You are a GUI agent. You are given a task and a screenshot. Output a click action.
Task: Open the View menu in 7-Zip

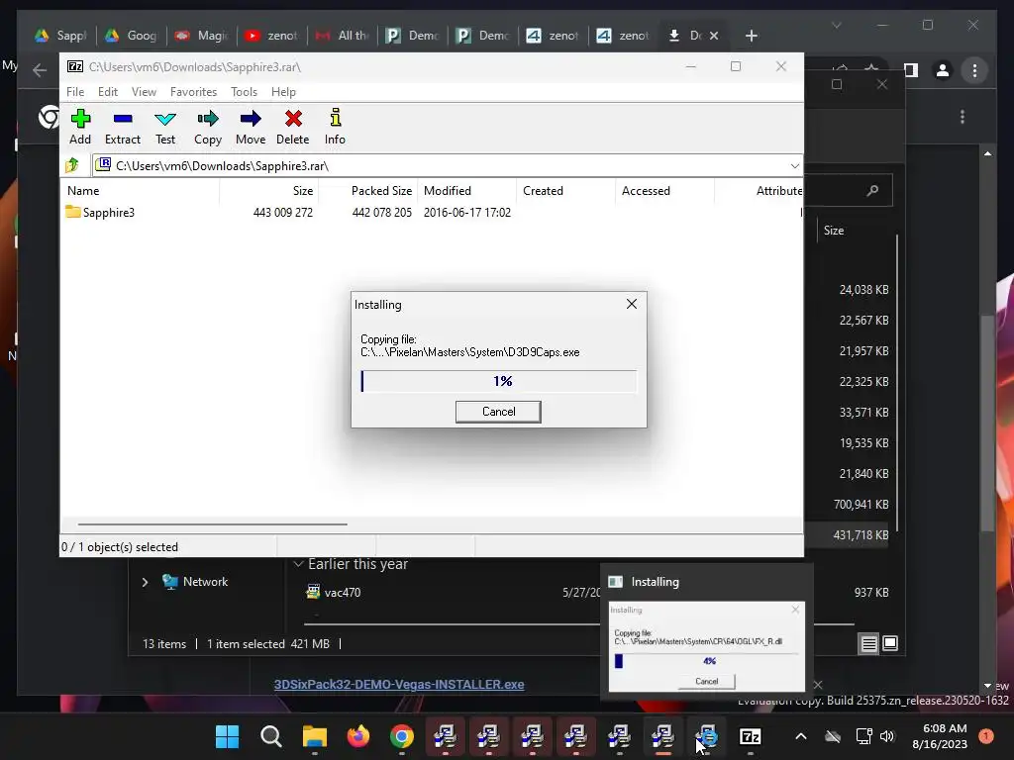coord(144,92)
